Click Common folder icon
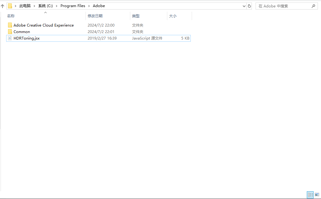 click(x=10, y=32)
